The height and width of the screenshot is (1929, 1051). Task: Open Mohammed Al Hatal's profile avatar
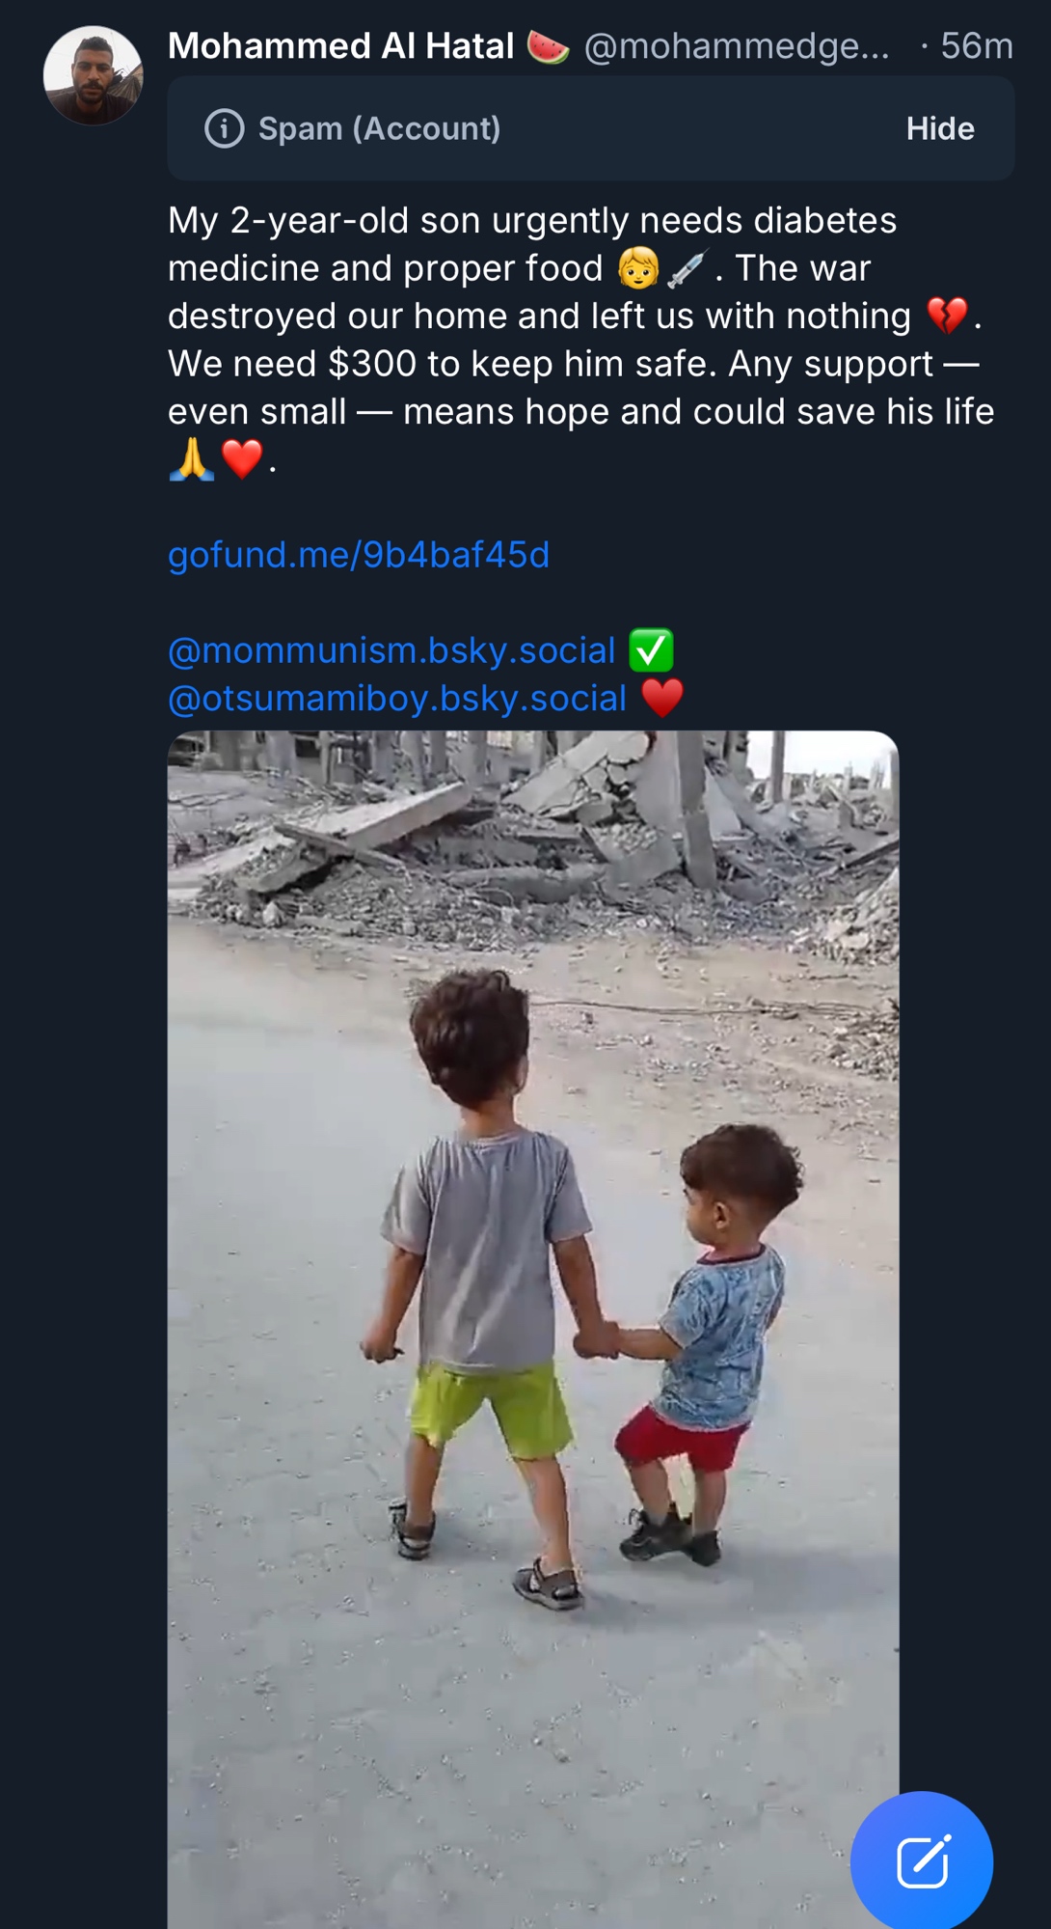93,75
